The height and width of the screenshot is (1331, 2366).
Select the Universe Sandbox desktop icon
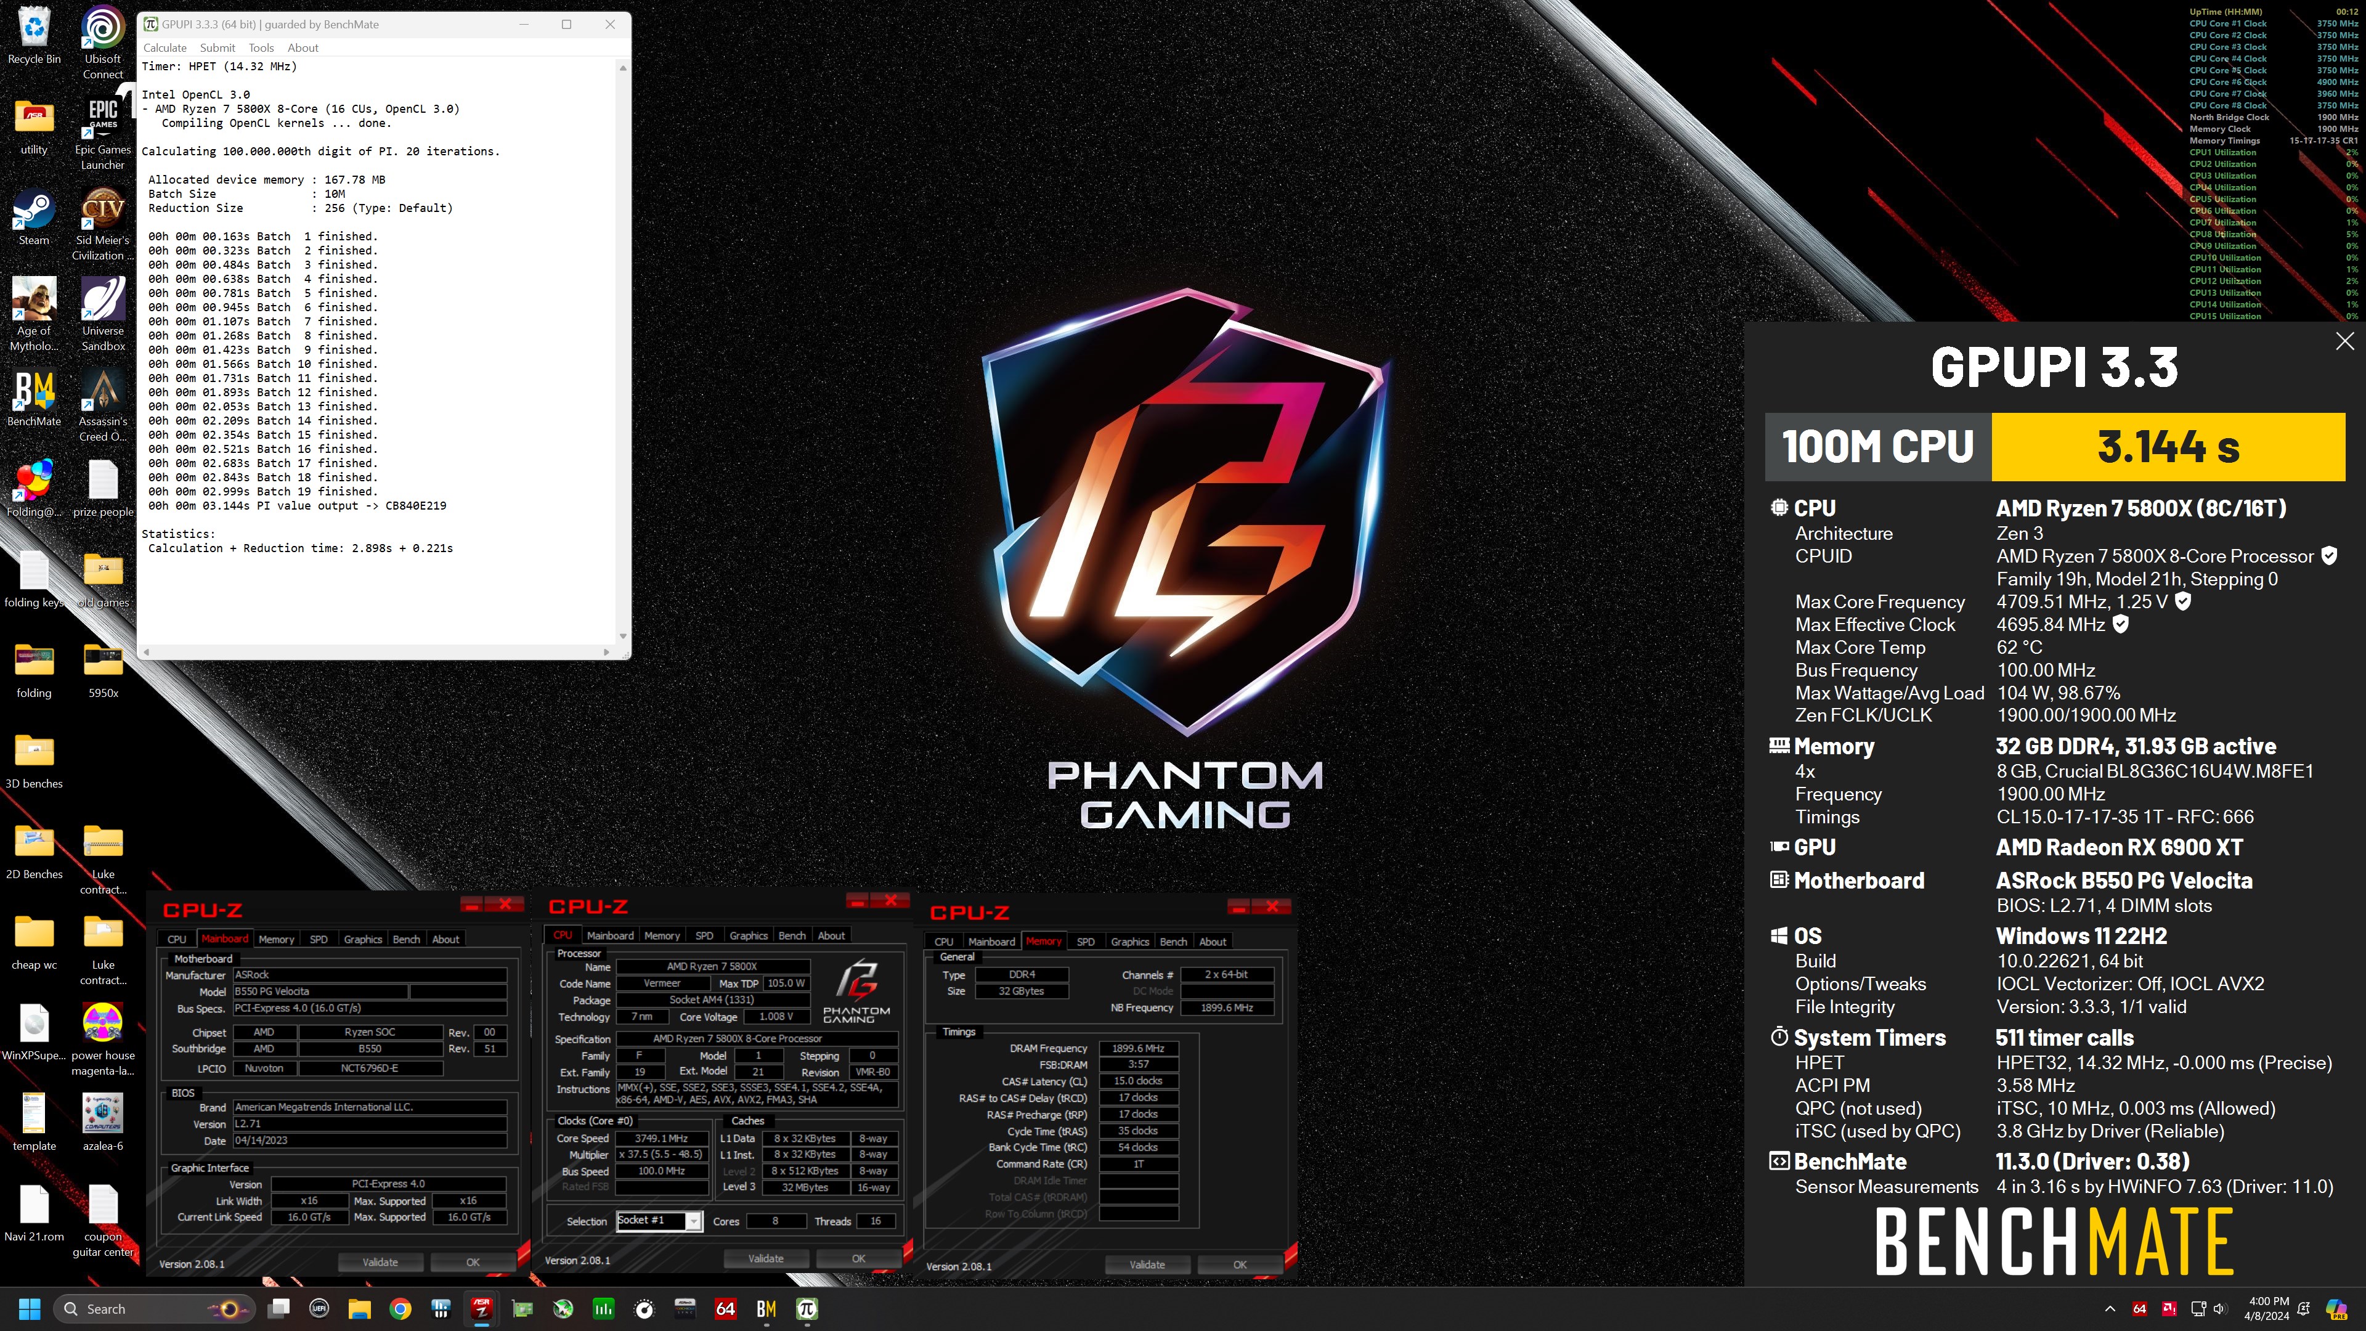click(103, 314)
